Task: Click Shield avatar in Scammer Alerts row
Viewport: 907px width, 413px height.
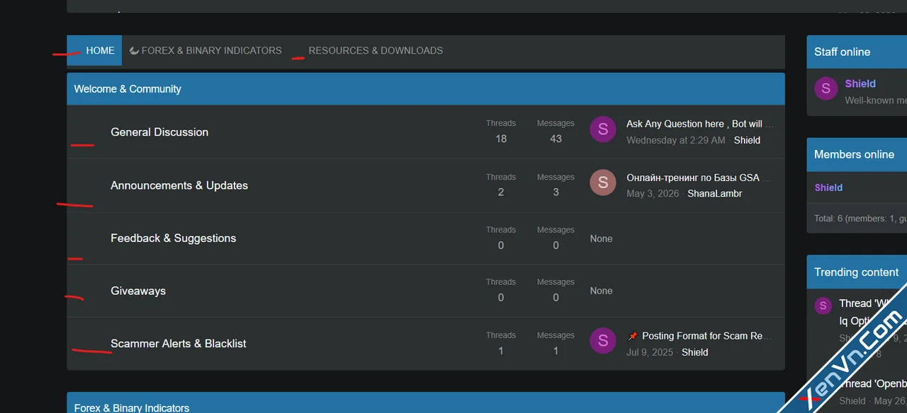Action: 603,342
